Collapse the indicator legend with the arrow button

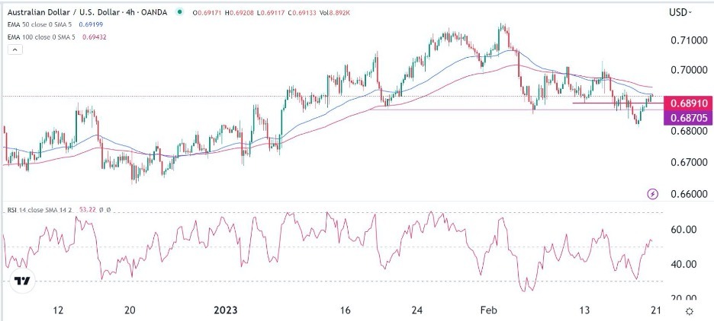(15, 50)
